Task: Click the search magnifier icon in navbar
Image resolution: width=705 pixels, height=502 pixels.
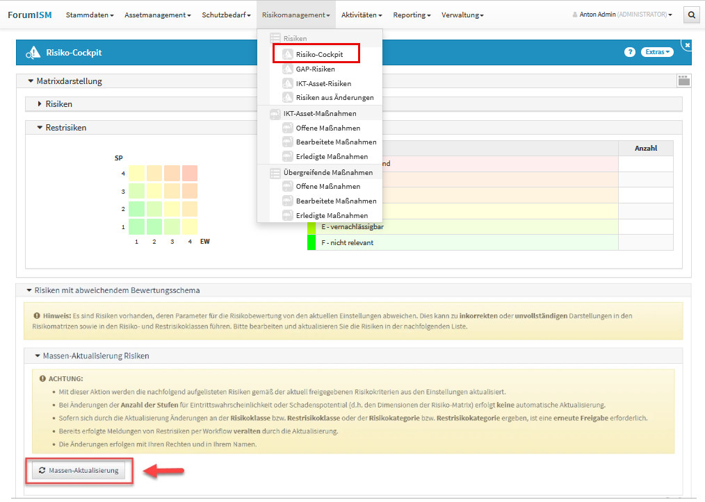Action: 691,15
